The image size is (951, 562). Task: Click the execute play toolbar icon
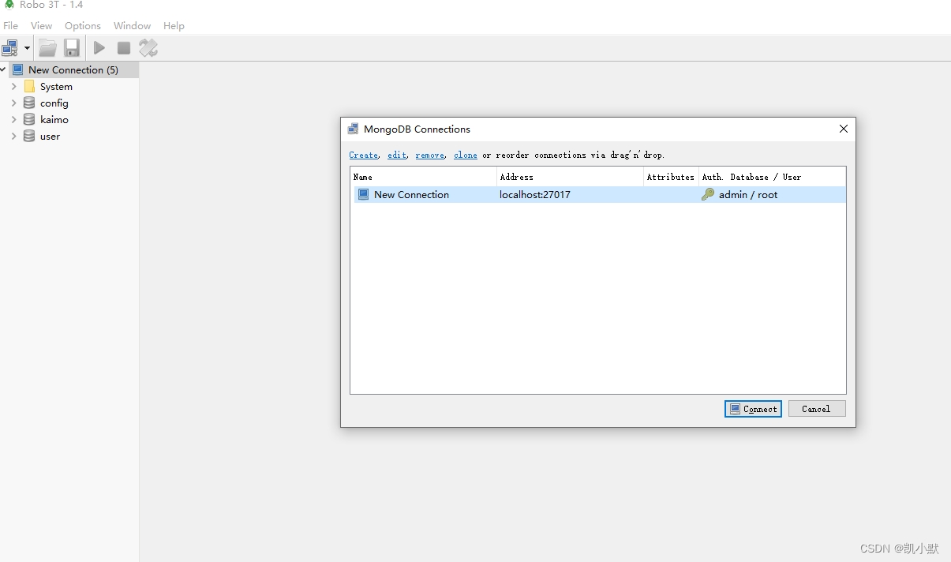tap(99, 48)
